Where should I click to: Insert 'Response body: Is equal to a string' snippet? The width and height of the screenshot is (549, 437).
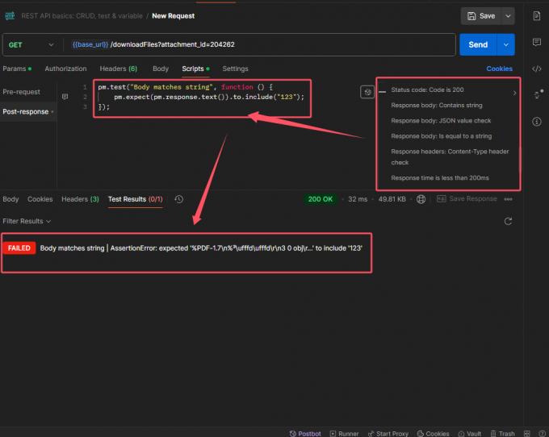click(x=441, y=136)
